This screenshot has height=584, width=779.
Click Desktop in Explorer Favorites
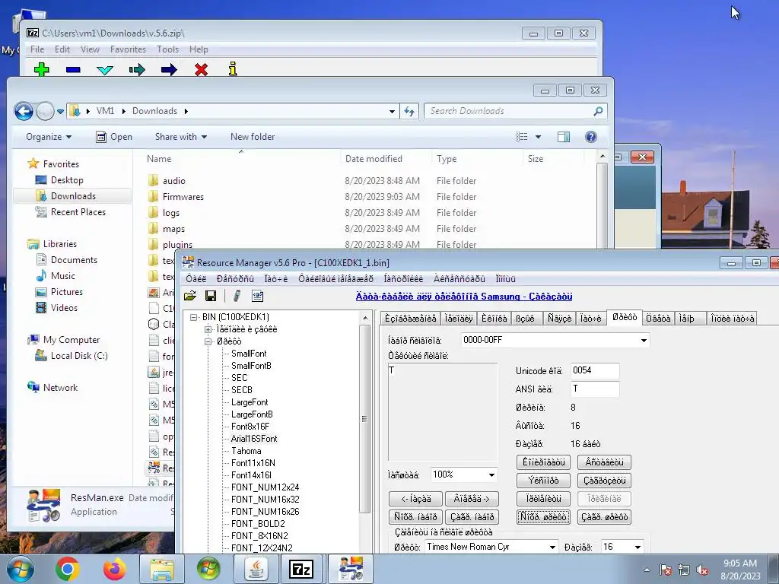pyautogui.click(x=67, y=179)
